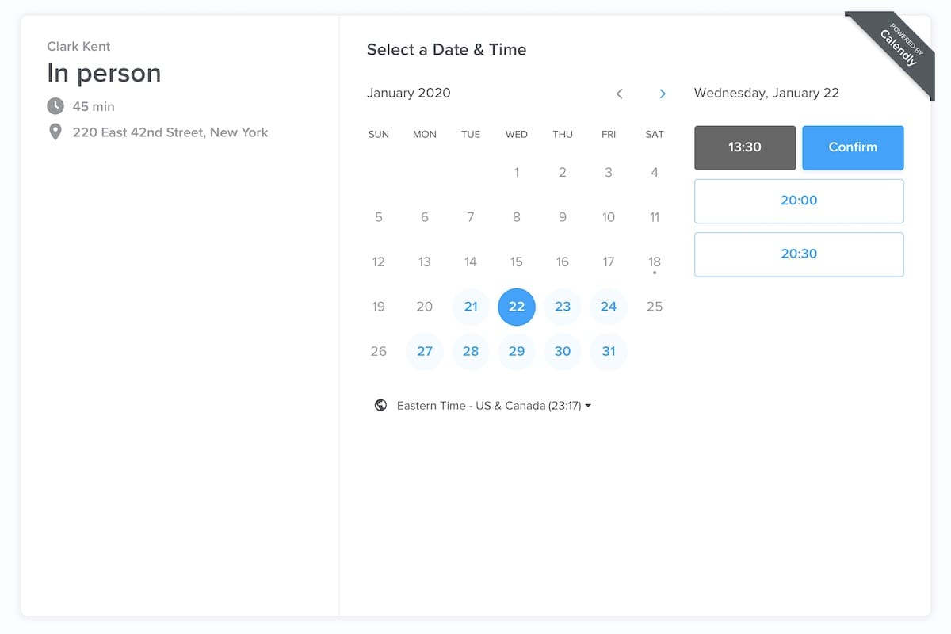The width and height of the screenshot is (951, 634).
Task: Click the Select a Date & Time heading
Action: (446, 49)
